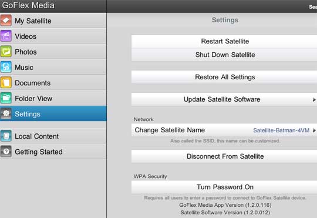
Task: Click the Network section label
Action: click(x=144, y=119)
